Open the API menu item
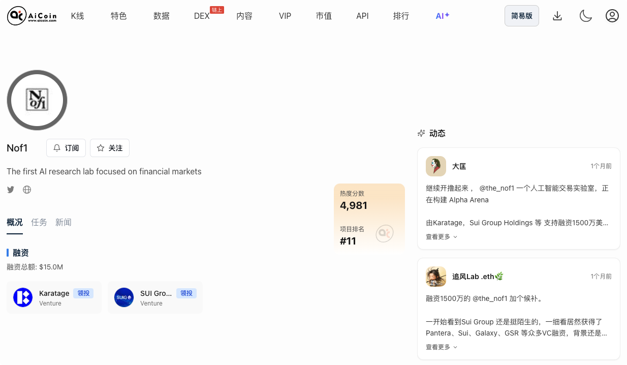 coord(362,16)
